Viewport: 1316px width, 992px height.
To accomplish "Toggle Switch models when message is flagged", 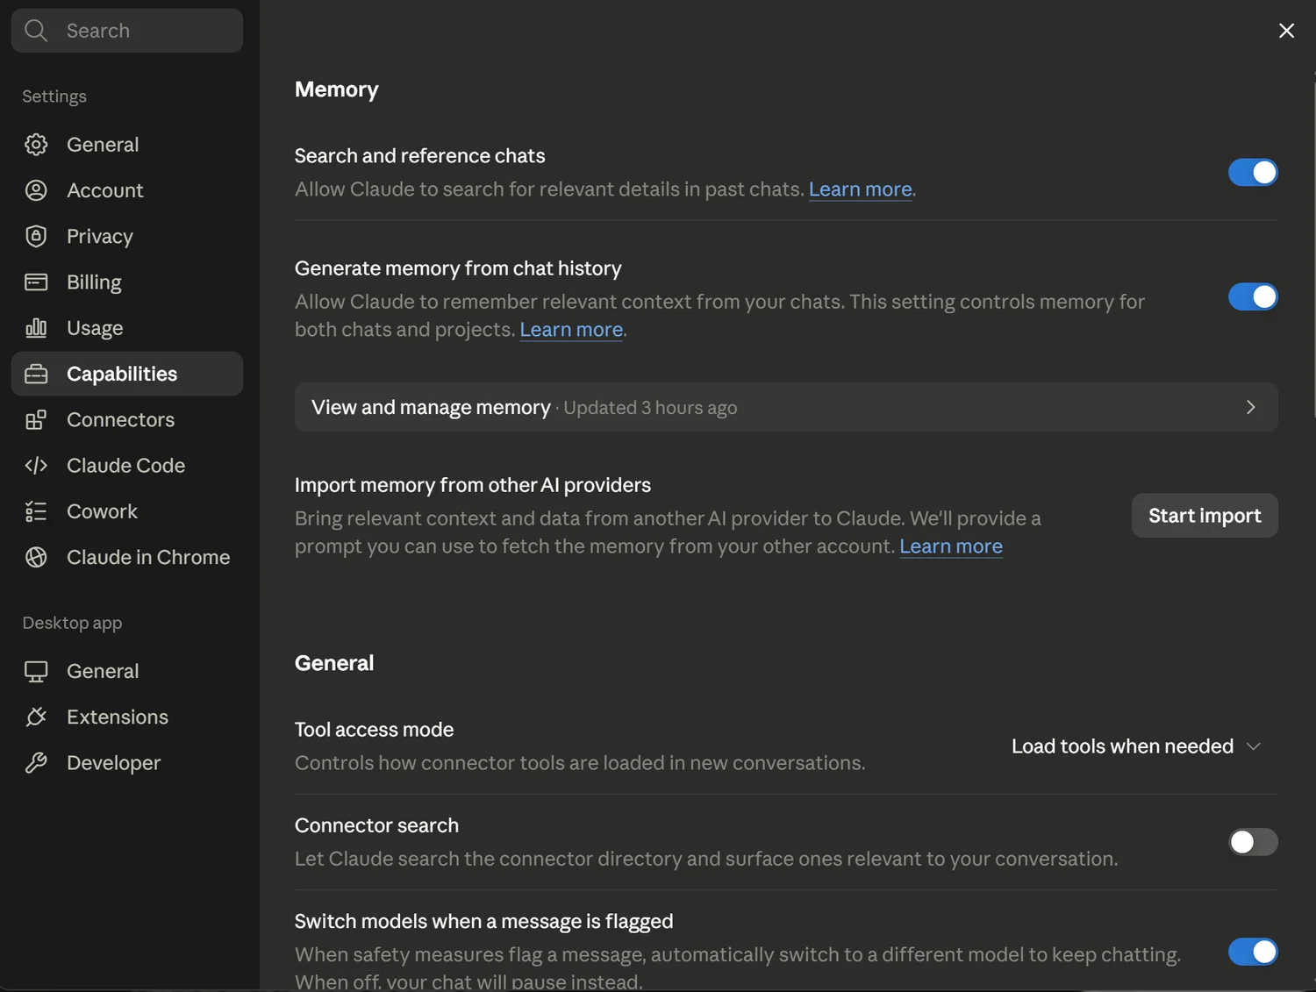I will 1253,952.
